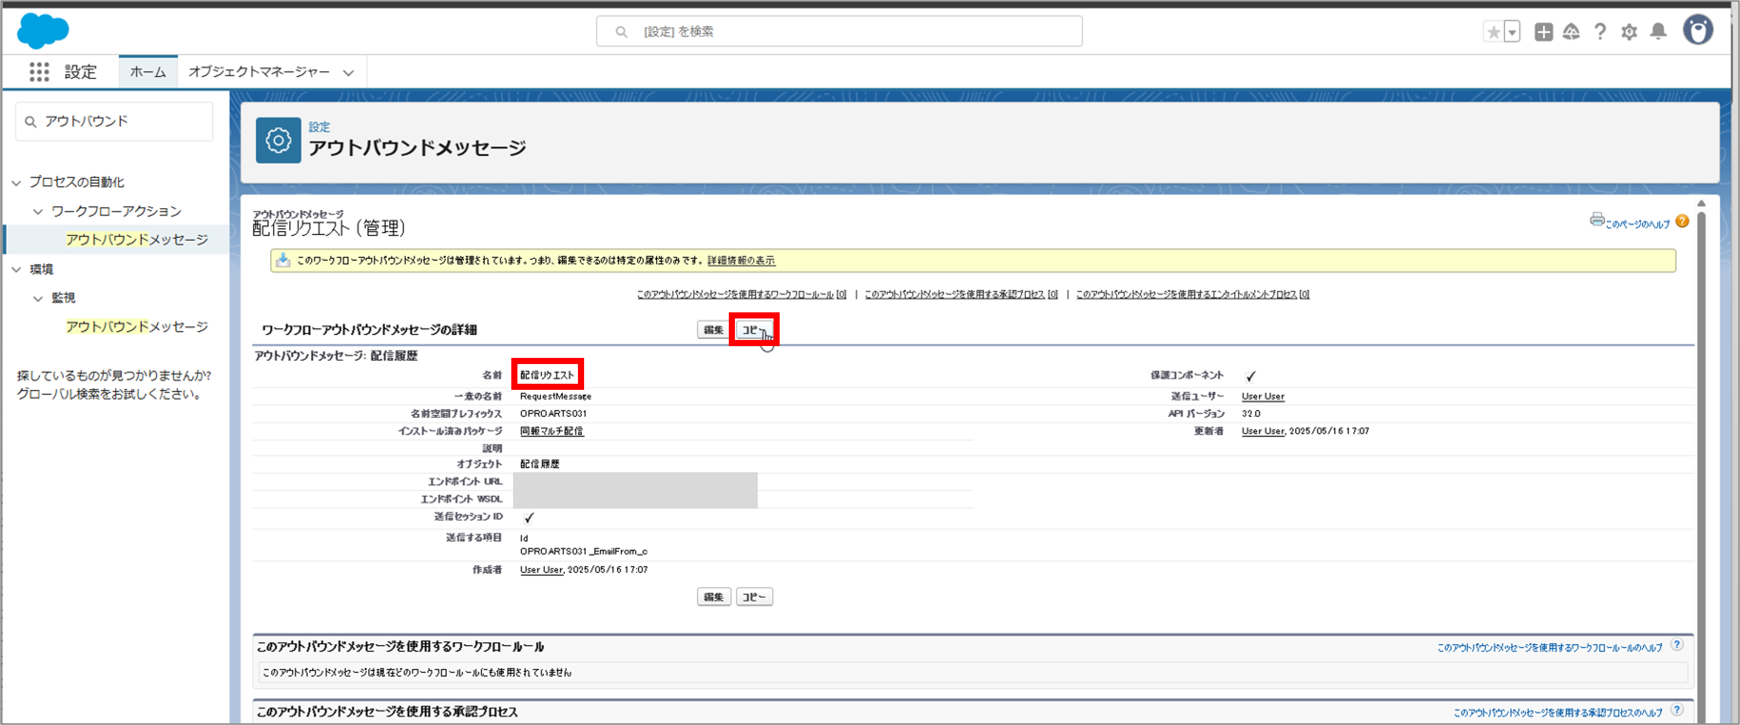The height and width of the screenshot is (725, 1740).
Task: Open the App Launcher dots grid
Action: [x=39, y=71]
